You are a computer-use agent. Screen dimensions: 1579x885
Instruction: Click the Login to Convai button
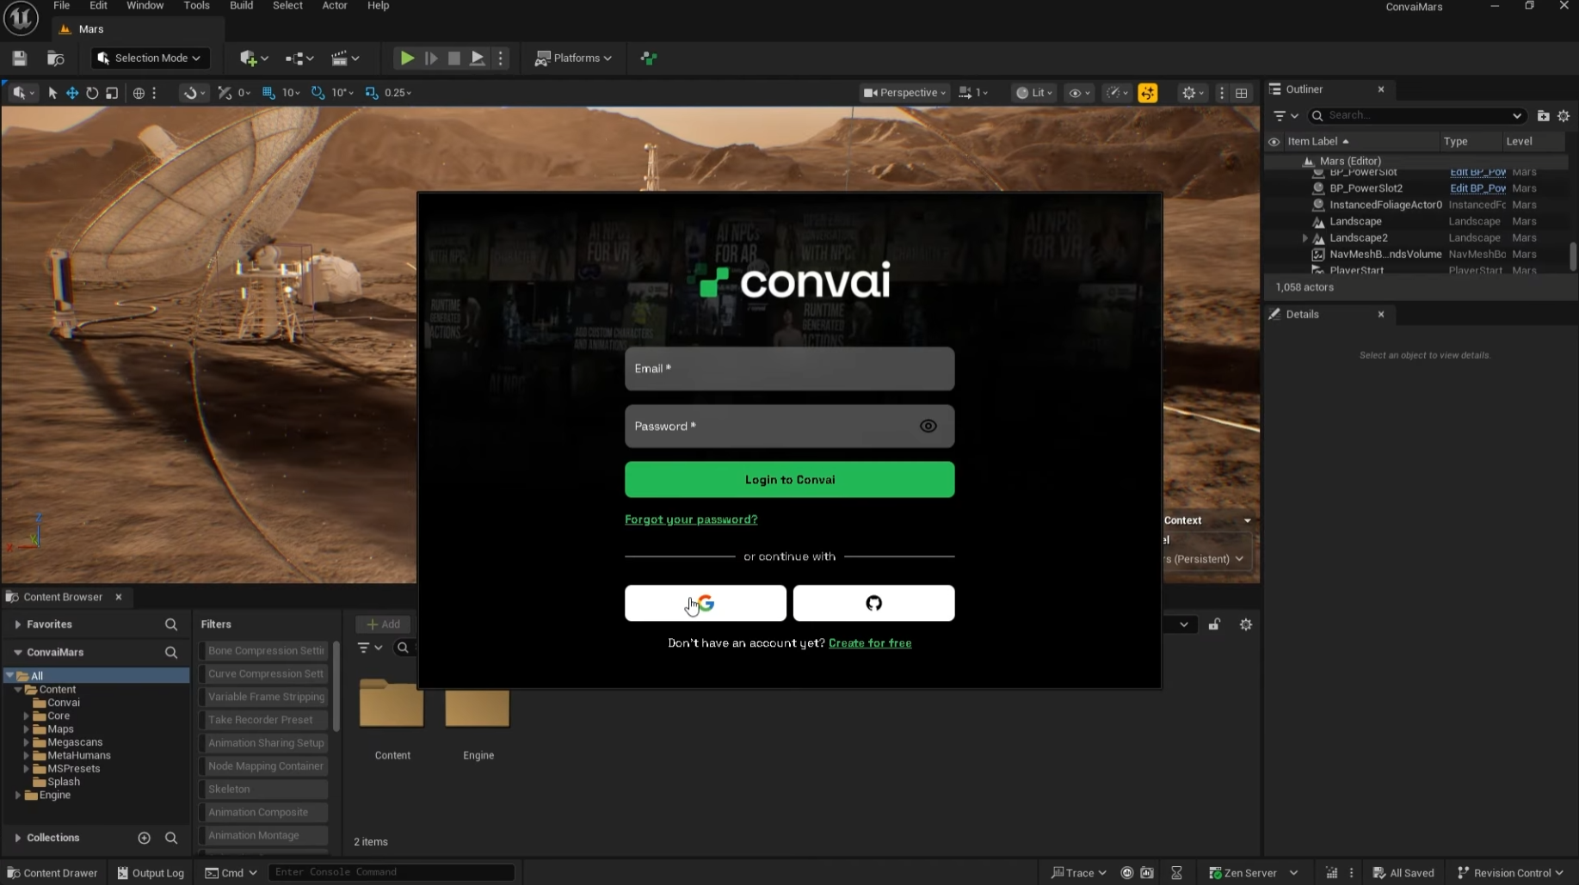tap(789, 480)
